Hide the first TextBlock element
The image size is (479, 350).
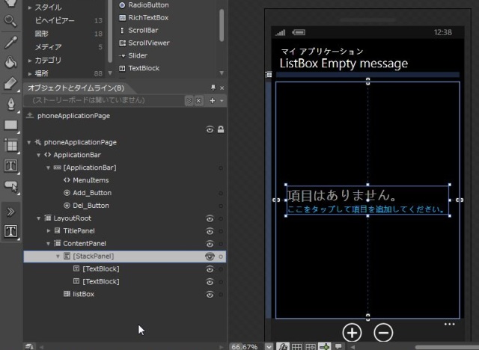[x=210, y=269]
